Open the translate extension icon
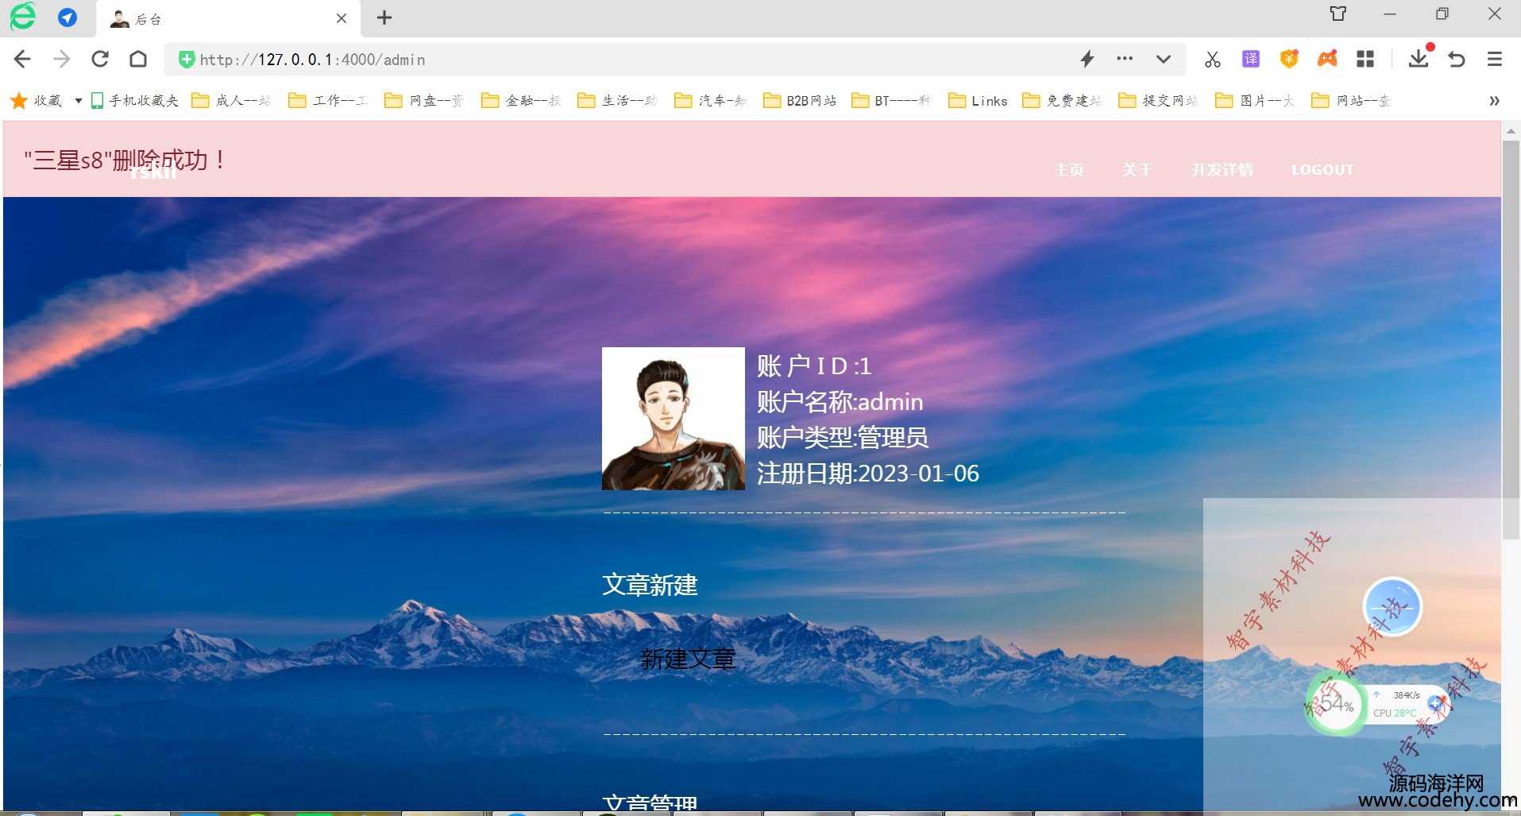This screenshot has width=1521, height=816. click(1251, 59)
